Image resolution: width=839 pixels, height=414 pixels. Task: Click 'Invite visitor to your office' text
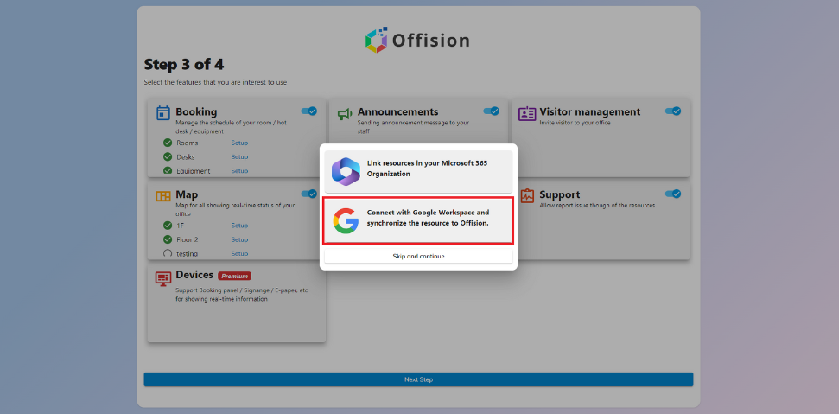click(x=575, y=123)
